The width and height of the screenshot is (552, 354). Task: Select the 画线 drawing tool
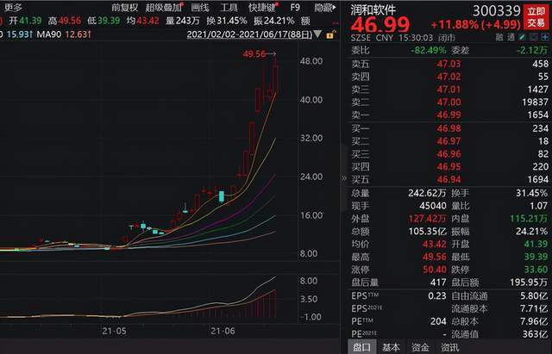pos(199,8)
